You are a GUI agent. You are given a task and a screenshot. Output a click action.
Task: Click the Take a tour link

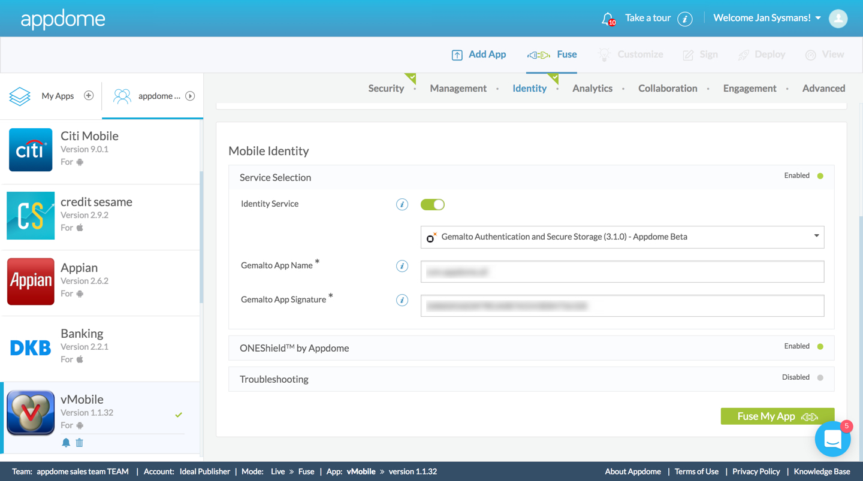[648, 18]
